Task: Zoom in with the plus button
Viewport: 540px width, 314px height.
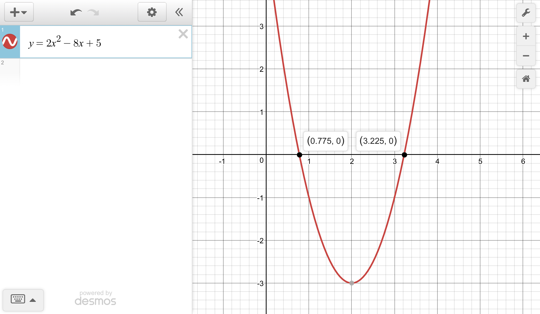Action: click(x=526, y=36)
